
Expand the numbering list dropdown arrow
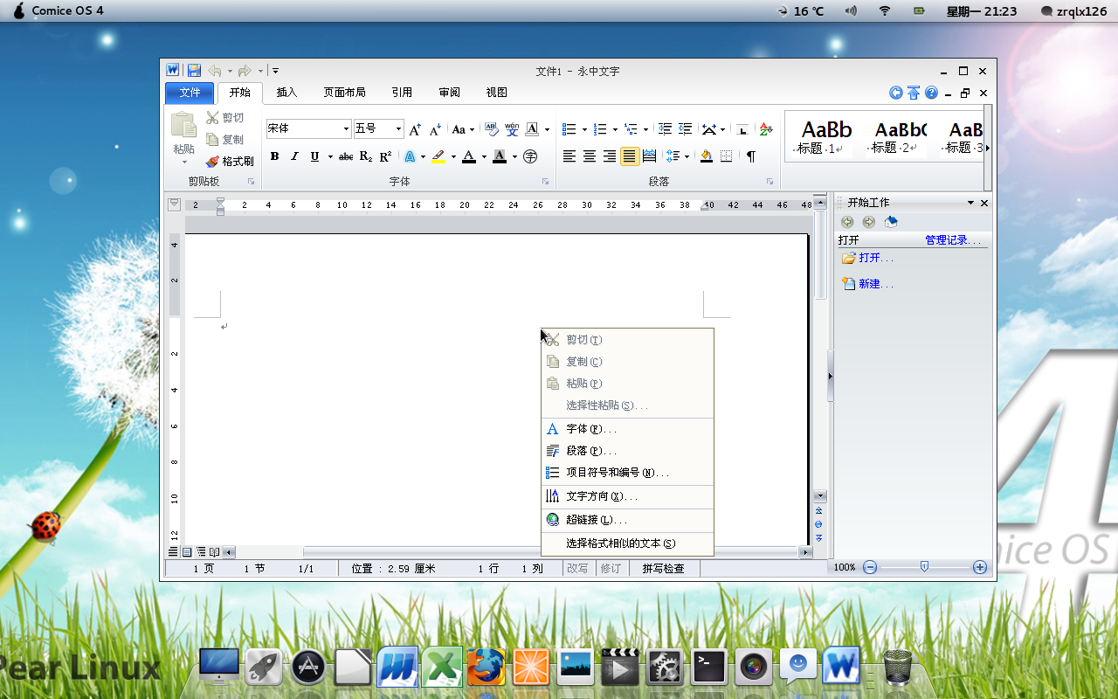[x=616, y=129]
